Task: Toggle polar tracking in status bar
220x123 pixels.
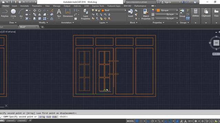Action: click(153, 121)
